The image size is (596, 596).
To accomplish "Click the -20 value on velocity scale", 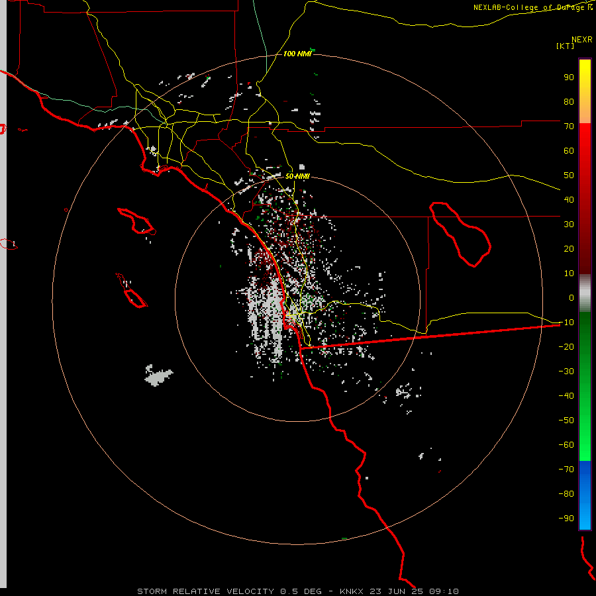I will point(566,346).
